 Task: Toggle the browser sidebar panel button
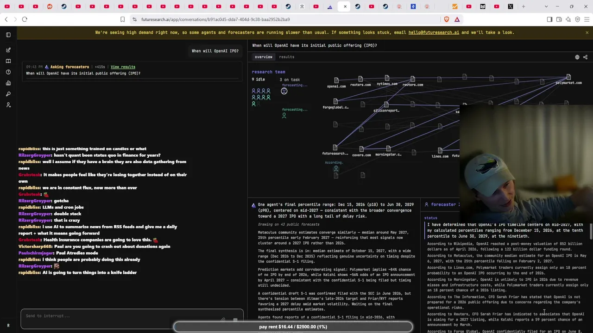[x=549, y=19]
